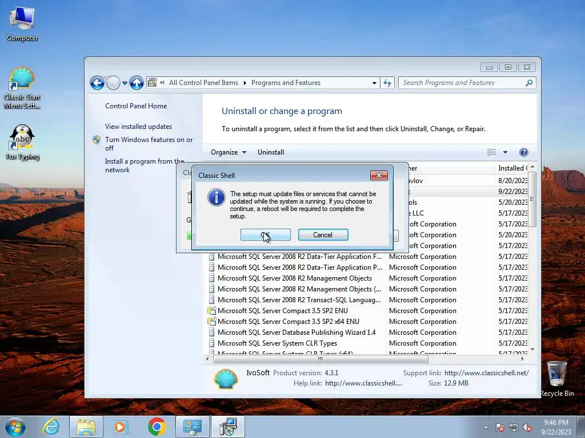Click Programs and Features breadcrumb
This screenshot has height=438, width=585.
286,83
